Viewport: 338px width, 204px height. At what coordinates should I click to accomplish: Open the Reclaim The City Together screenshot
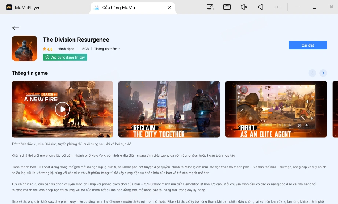(x=169, y=109)
